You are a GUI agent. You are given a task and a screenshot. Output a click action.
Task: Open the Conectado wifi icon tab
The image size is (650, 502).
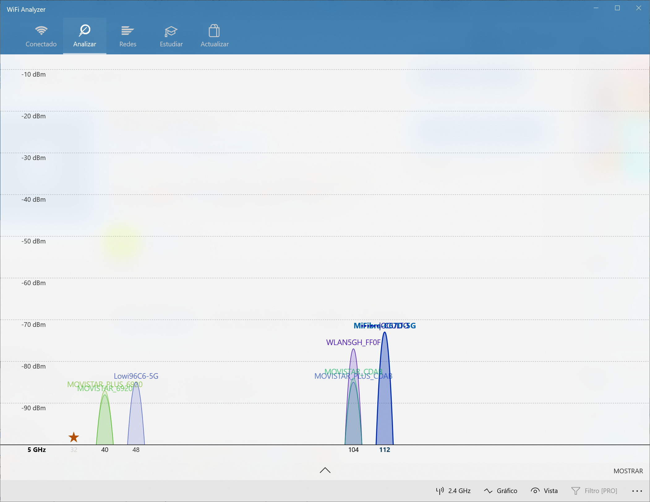[x=41, y=31]
